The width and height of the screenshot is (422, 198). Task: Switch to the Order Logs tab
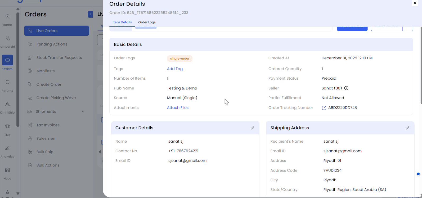[147, 22]
